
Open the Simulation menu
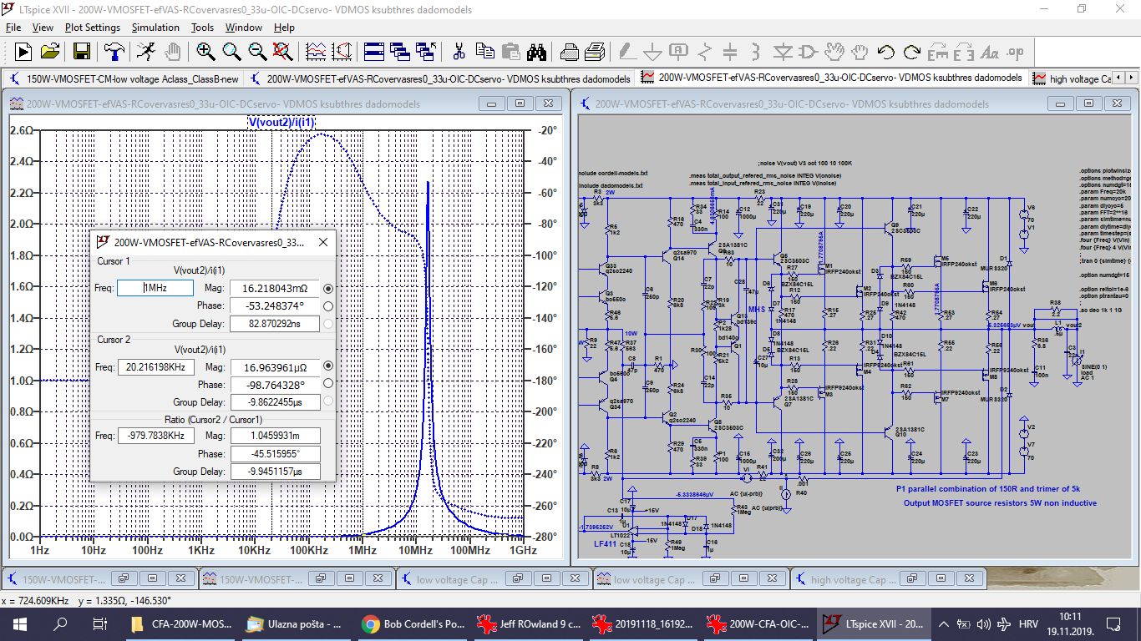(155, 27)
